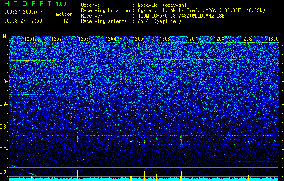This screenshot has height=181, width=284.
Task: Click the 0.6 frequency axis label
Action: 4,172
